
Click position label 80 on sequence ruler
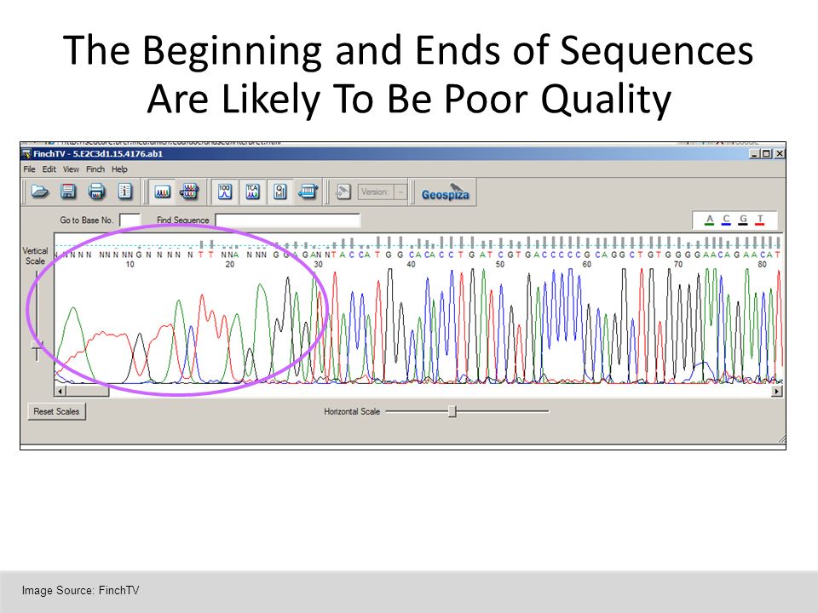[762, 264]
